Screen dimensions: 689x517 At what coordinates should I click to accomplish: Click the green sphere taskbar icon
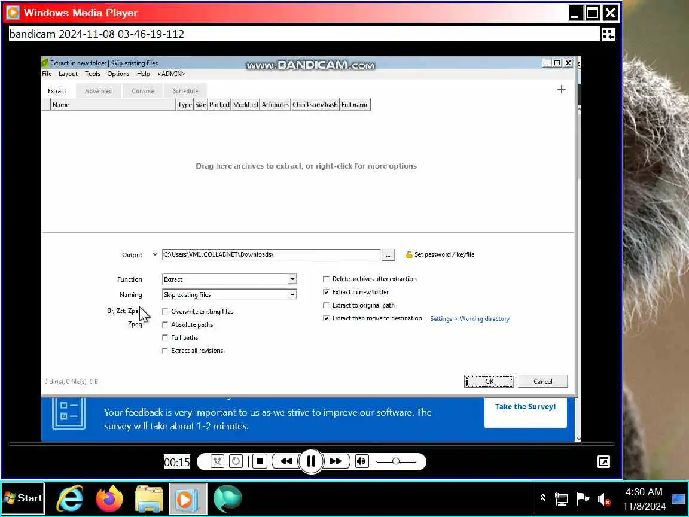228,498
